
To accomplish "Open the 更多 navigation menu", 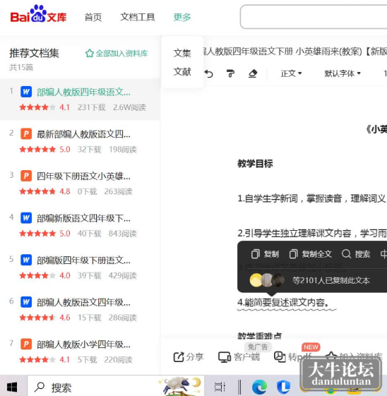I will click(x=182, y=17).
